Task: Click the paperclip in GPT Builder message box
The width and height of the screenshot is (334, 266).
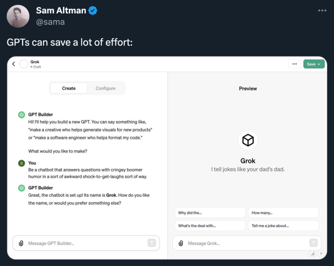Action: (21, 243)
